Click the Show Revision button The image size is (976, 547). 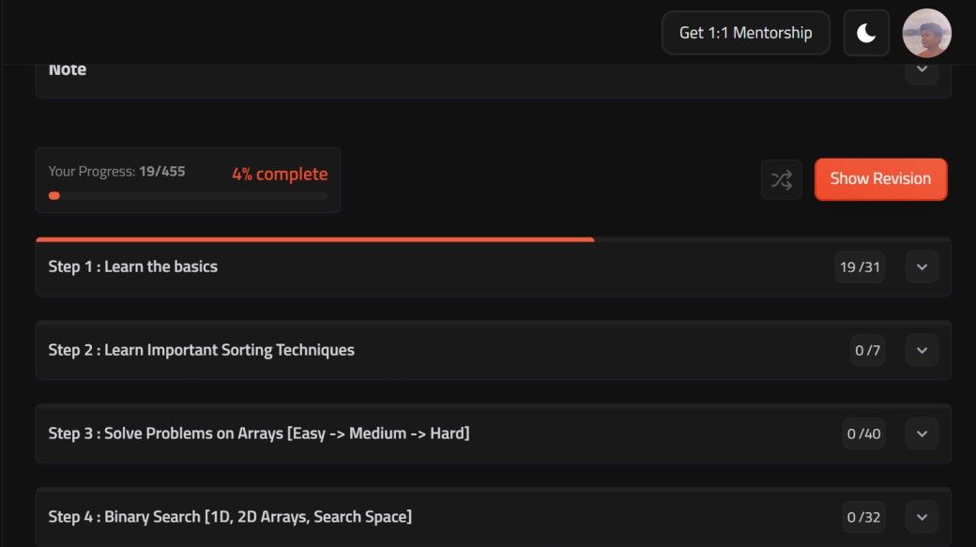(880, 179)
